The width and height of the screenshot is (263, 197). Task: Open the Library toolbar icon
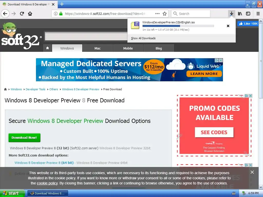pyautogui.click(x=240, y=14)
